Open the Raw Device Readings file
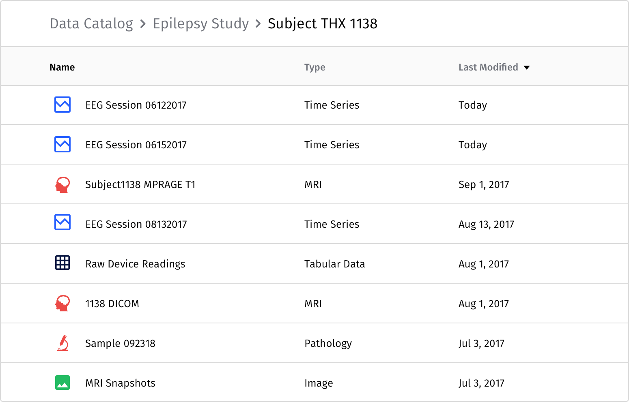The height and width of the screenshot is (402, 629). pyautogui.click(x=135, y=264)
